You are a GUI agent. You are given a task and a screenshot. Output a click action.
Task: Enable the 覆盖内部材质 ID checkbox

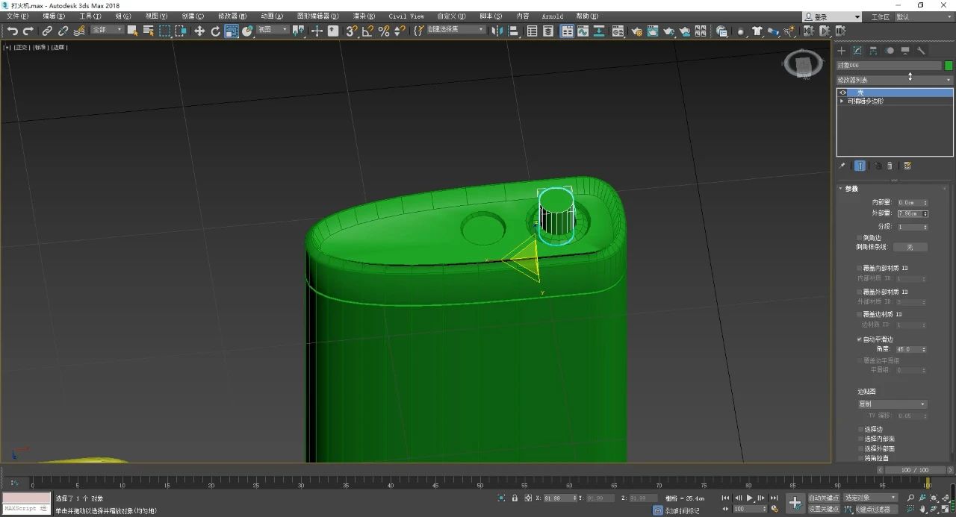(x=859, y=268)
